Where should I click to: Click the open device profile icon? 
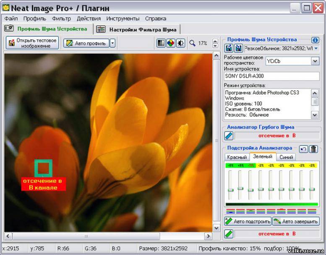[x=229, y=48]
